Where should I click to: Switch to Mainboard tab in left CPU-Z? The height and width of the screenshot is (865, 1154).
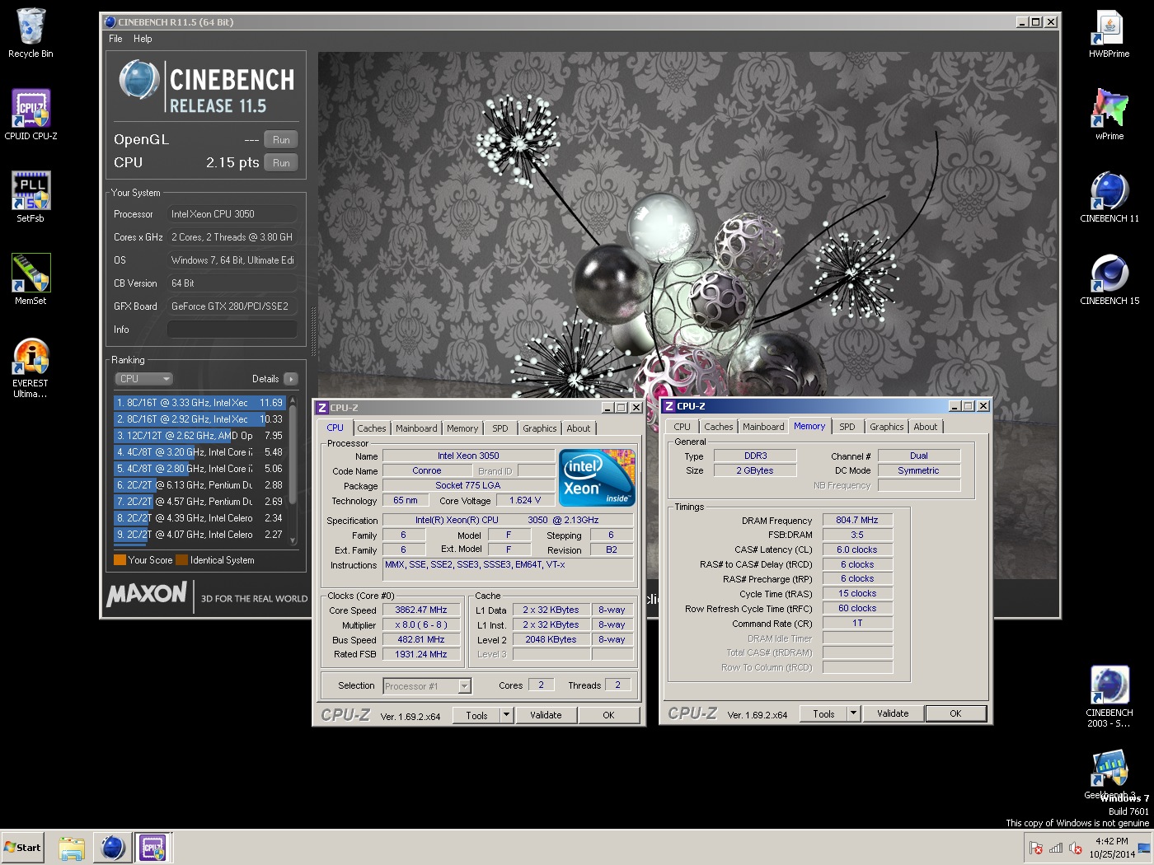point(416,428)
